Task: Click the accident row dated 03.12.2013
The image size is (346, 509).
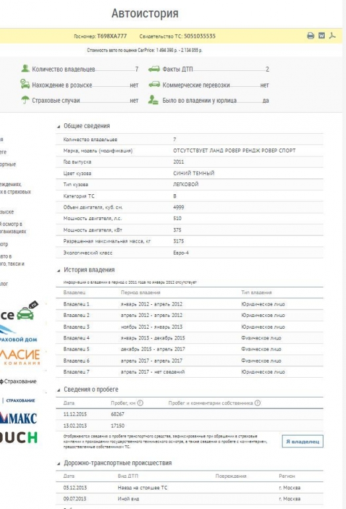Action: pyautogui.click(x=189, y=488)
